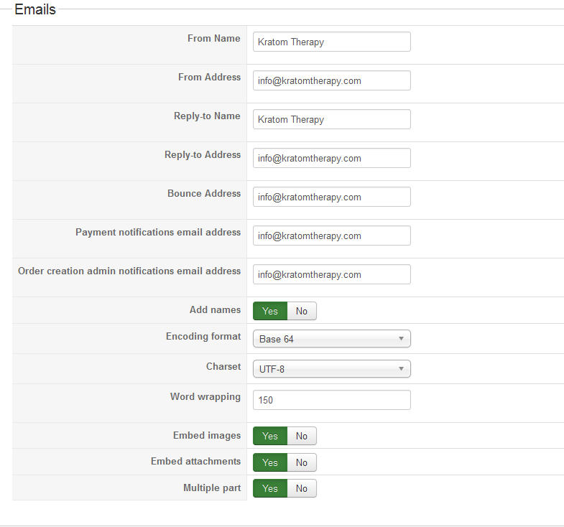This screenshot has height=527, width=564.
Task: Edit the Payment notifications email address field
Action: point(331,235)
